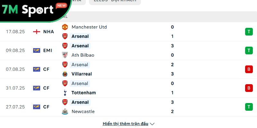Click the red B badge for Villarreal match

pos(249,69)
